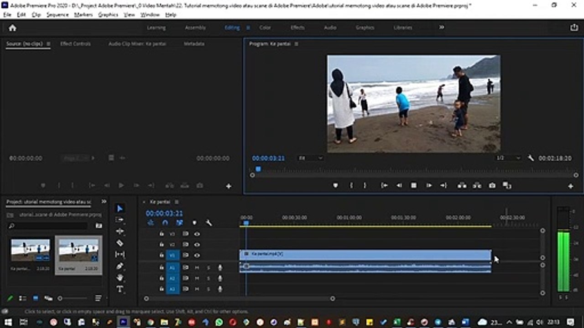Click Quick Export share icon

coord(574,28)
